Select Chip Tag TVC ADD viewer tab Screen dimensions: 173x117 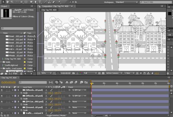[49, 10]
